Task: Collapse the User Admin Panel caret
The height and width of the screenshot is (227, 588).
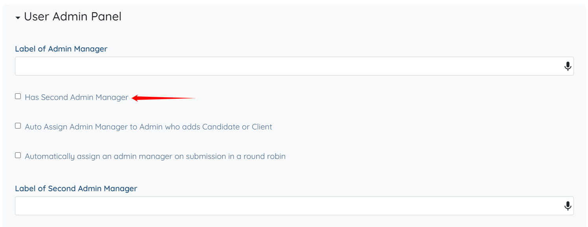Action: (18, 18)
